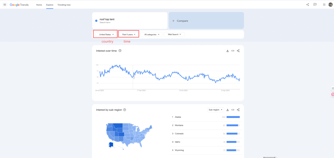The image size is (334, 158).
Task: Open the Past 5 years time dropdown
Action: pos(129,34)
